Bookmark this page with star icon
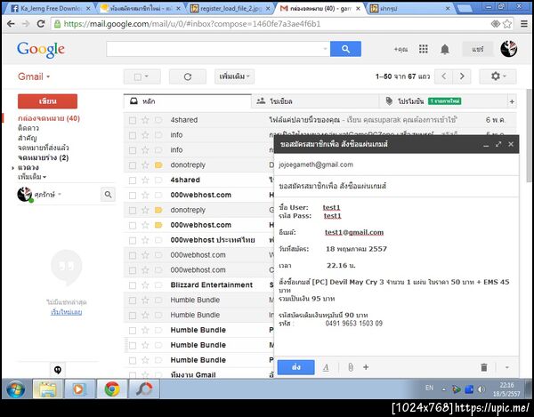This screenshot has height=417, width=534. 507,24
